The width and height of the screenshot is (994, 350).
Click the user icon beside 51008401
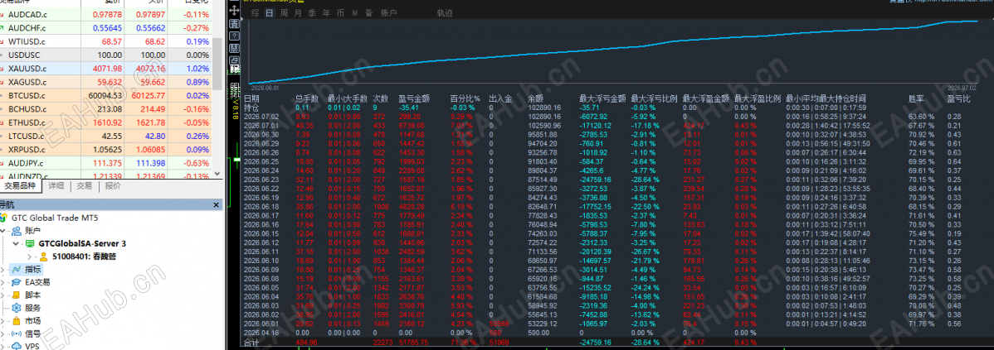(x=43, y=257)
